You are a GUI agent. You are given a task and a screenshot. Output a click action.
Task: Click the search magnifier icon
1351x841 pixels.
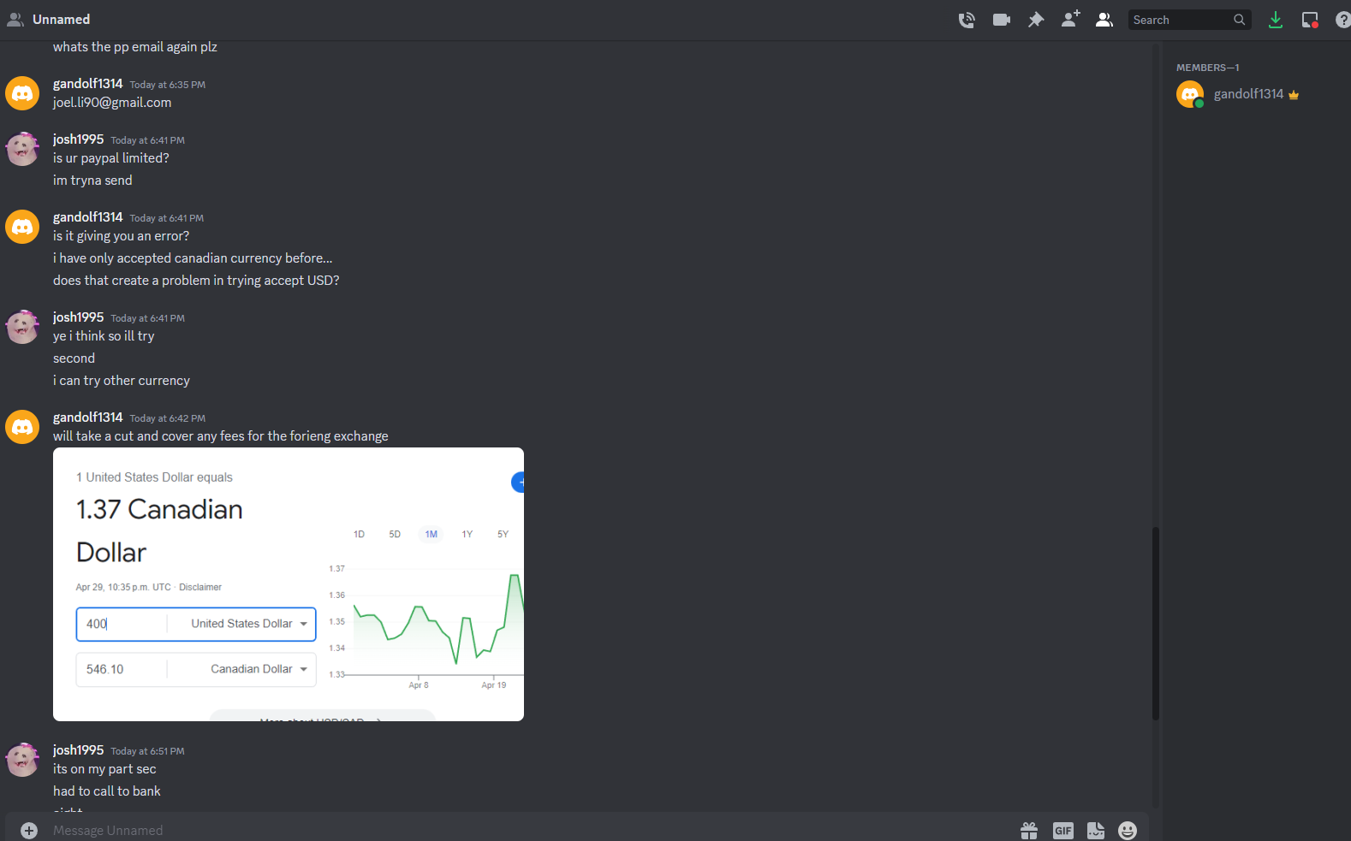pyautogui.click(x=1239, y=20)
